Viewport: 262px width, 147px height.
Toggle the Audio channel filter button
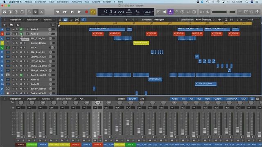175,99
